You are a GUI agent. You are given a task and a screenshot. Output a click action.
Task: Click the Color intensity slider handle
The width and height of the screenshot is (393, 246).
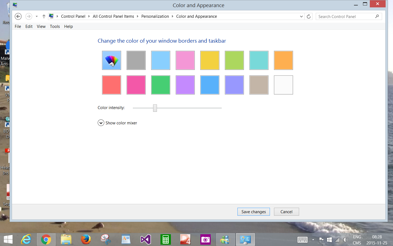click(x=155, y=108)
